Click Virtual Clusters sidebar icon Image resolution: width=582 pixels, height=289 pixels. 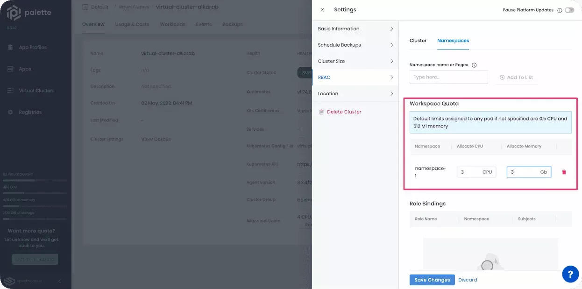tap(10, 91)
